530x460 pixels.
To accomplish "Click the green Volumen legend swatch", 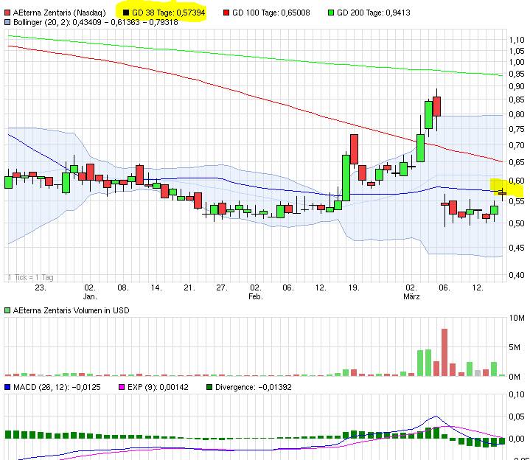I will point(7,310).
